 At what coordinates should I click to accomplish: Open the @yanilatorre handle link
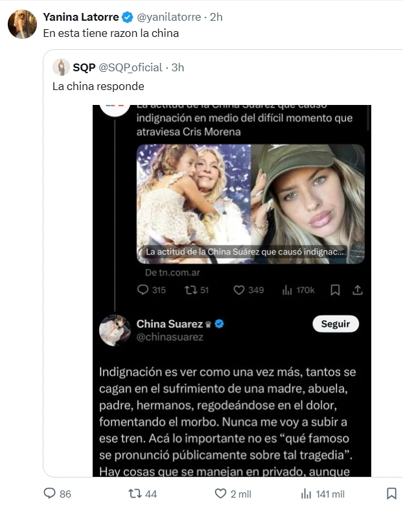[168, 17]
